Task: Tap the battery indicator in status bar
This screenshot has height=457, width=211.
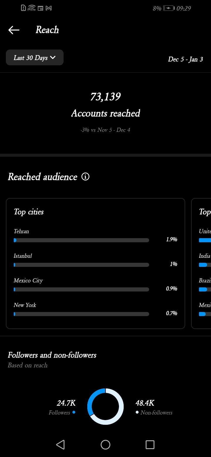Action: pyautogui.click(x=169, y=8)
